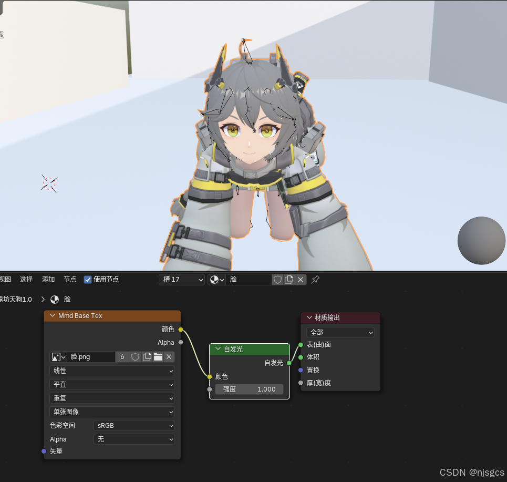Collapse the 自发光 emission node

pyautogui.click(x=218, y=348)
